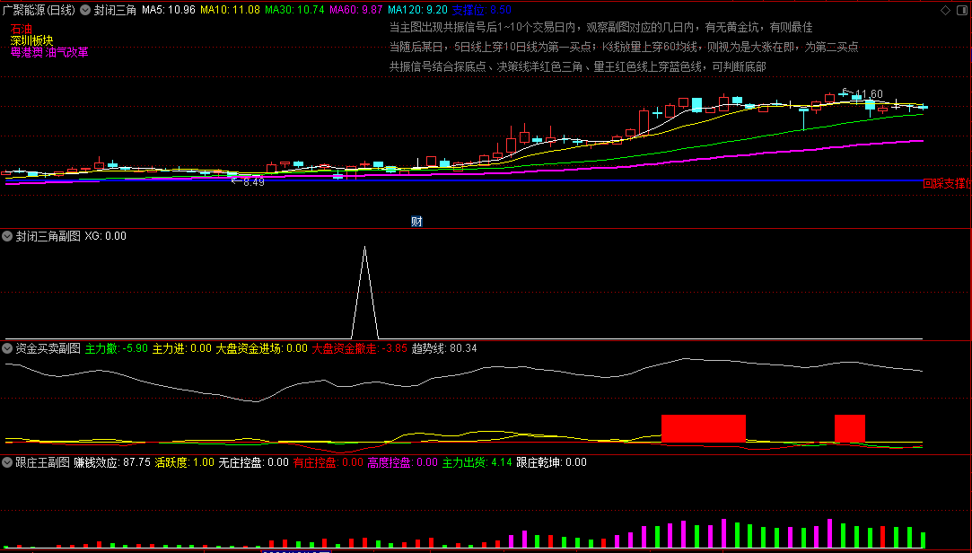
Task: Open the 资金买卖副图 indicator dropdown arrow
Action: click(x=7, y=348)
